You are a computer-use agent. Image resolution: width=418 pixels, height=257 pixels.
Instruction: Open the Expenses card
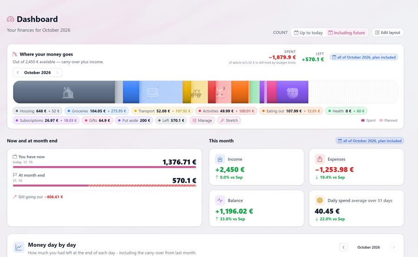point(356,167)
